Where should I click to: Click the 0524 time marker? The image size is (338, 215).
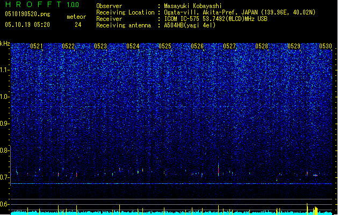click(133, 46)
